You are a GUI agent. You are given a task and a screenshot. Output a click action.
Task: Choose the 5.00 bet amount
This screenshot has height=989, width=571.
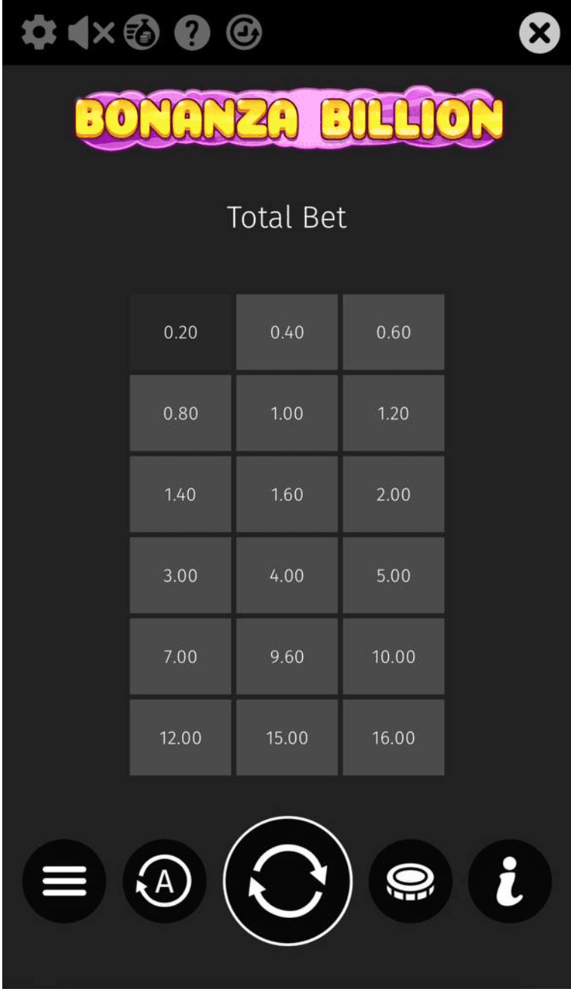(393, 575)
